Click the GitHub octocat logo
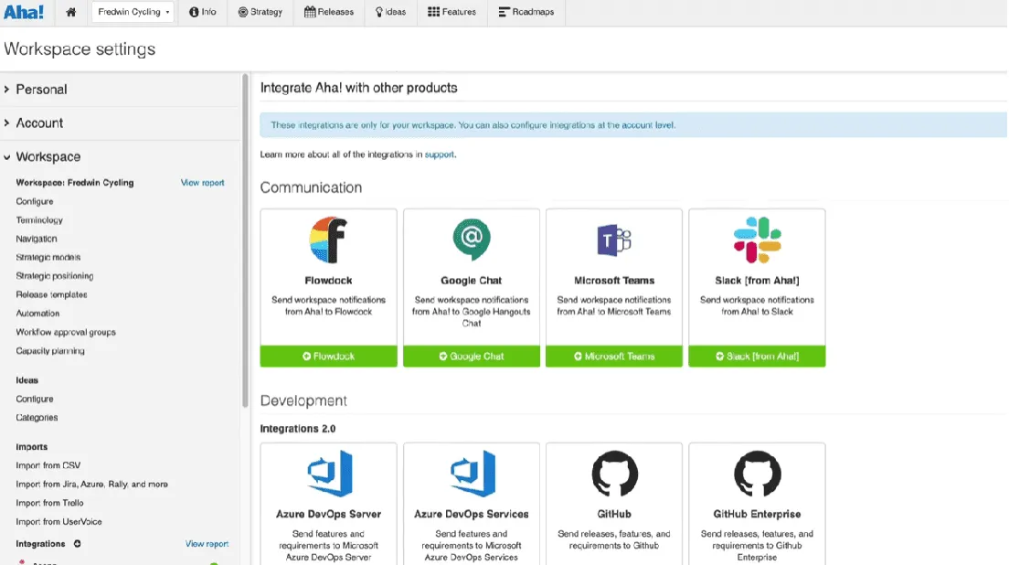 [614, 474]
